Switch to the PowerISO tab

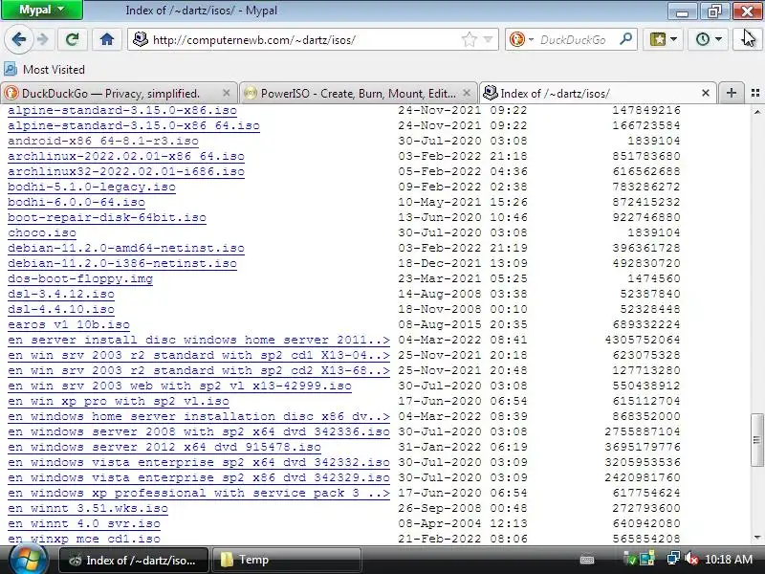(358, 93)
